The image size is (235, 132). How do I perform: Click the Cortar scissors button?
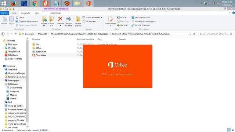click(x=20, y=18)
